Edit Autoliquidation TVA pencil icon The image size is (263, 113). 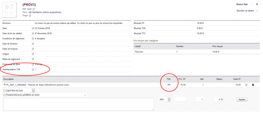click(33, 70)
